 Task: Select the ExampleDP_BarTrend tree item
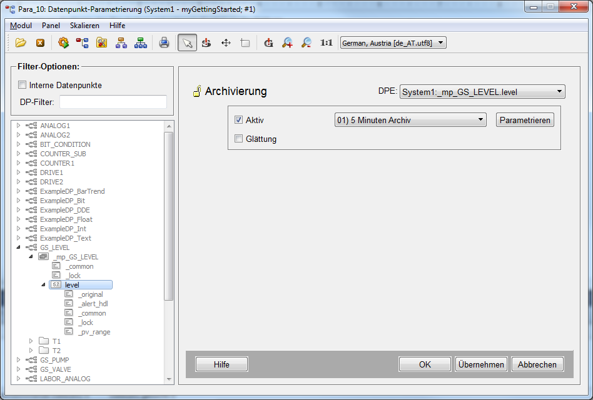pyautogui.click(x=72, y=191)
